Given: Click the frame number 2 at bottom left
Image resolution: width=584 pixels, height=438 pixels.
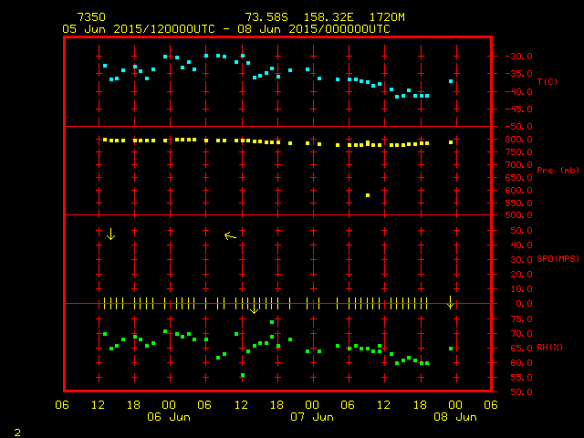Looking at the screenshot, I should click(16, 431).
